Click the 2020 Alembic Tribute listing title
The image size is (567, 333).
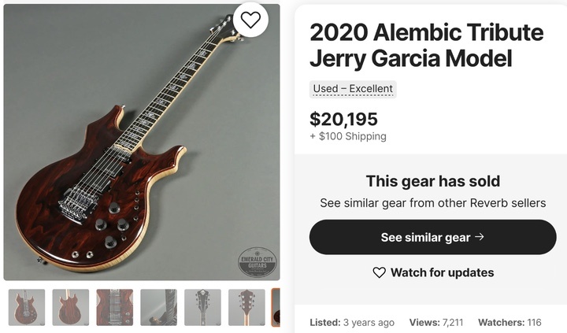[426, 45]
